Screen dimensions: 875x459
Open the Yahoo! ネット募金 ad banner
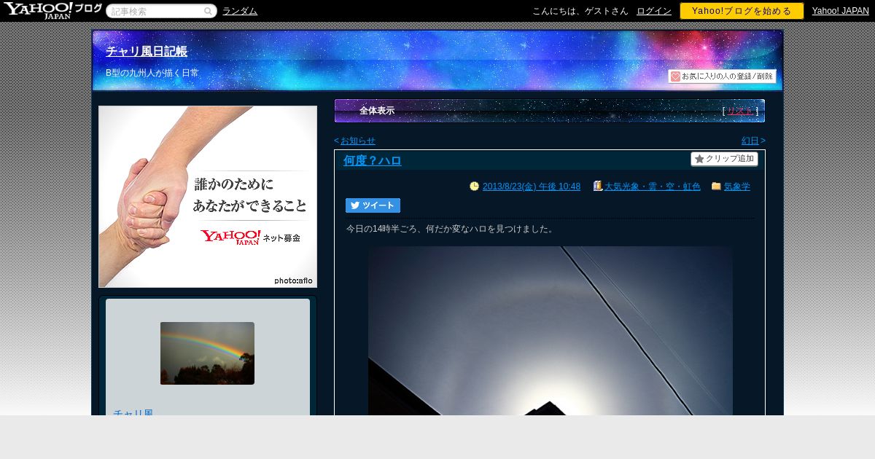208,197
